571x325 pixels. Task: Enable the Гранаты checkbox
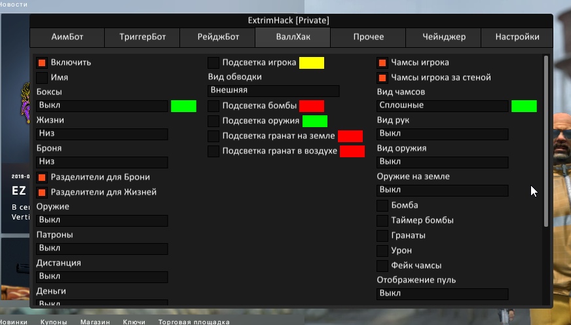tap(382, 236)
